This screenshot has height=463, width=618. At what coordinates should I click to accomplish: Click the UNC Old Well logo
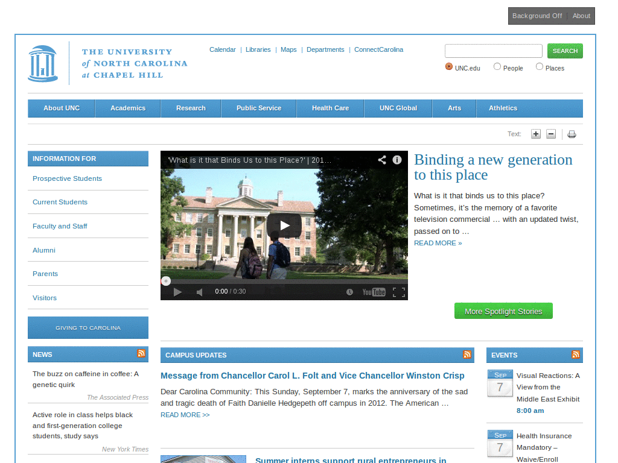pos(43,63)
